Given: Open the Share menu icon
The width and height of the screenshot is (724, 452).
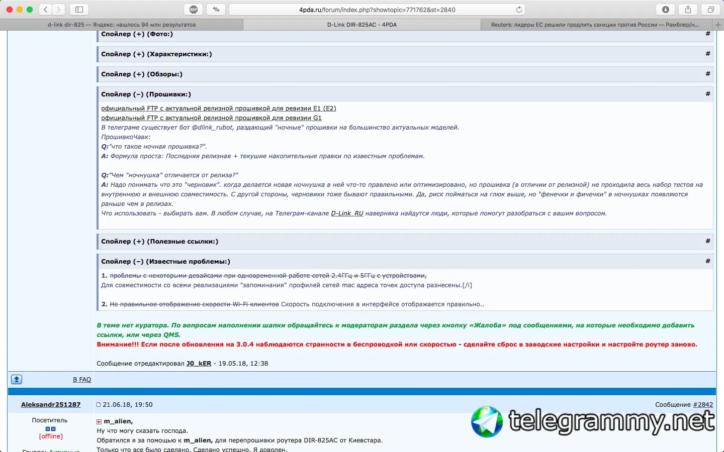Looking at the screenshot, I should click(x=688, y=10).
